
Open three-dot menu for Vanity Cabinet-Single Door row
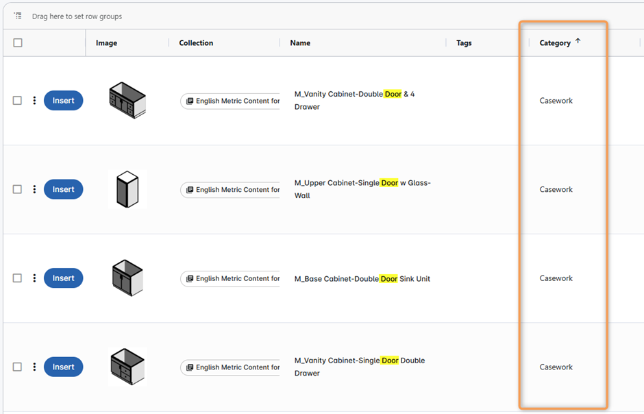point(34,367)
